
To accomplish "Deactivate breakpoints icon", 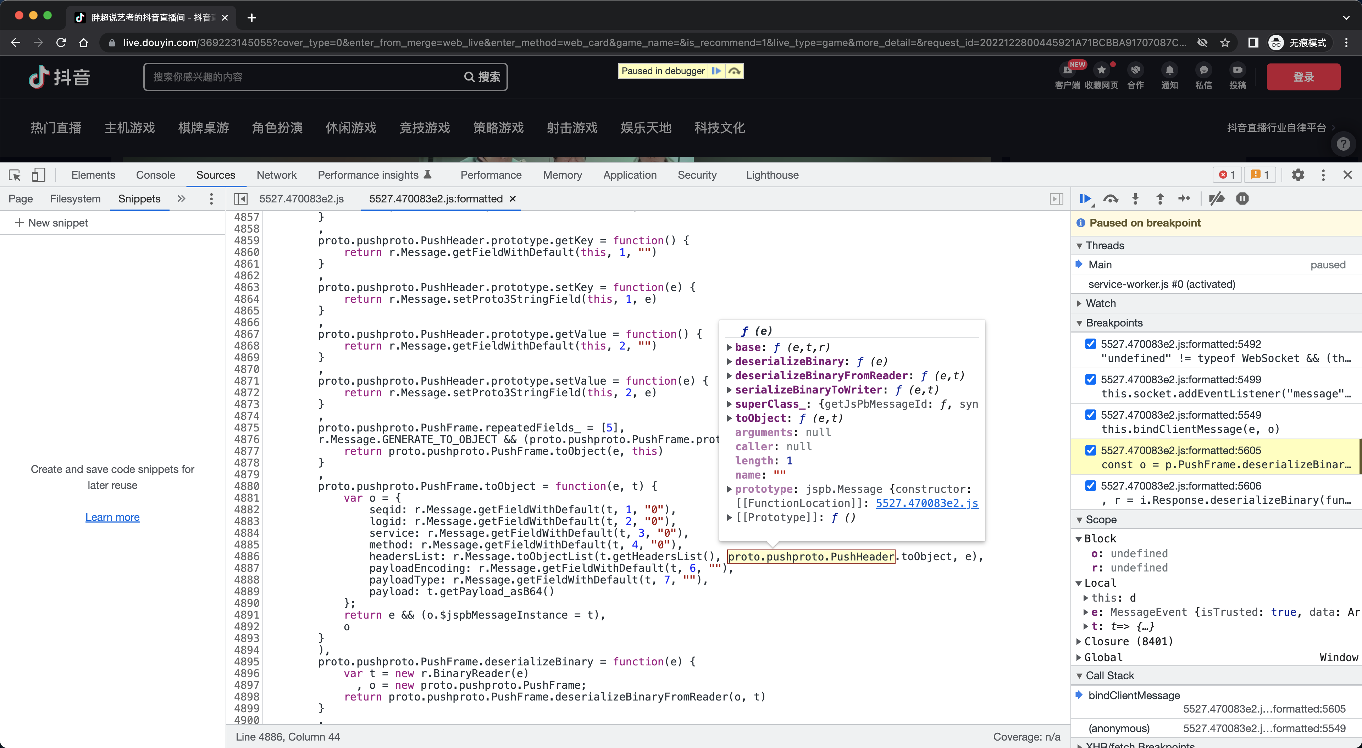I will [x=1217, y=199].
